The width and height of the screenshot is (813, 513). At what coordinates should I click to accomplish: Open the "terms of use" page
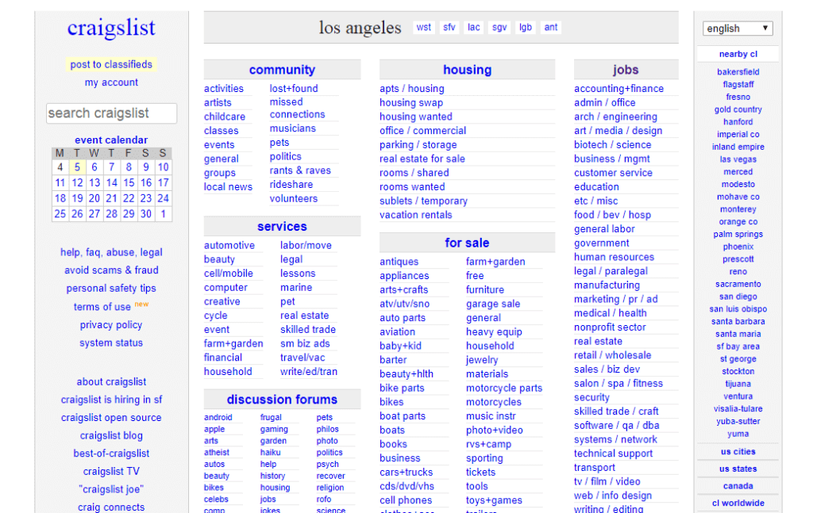(x=102, y=307)
